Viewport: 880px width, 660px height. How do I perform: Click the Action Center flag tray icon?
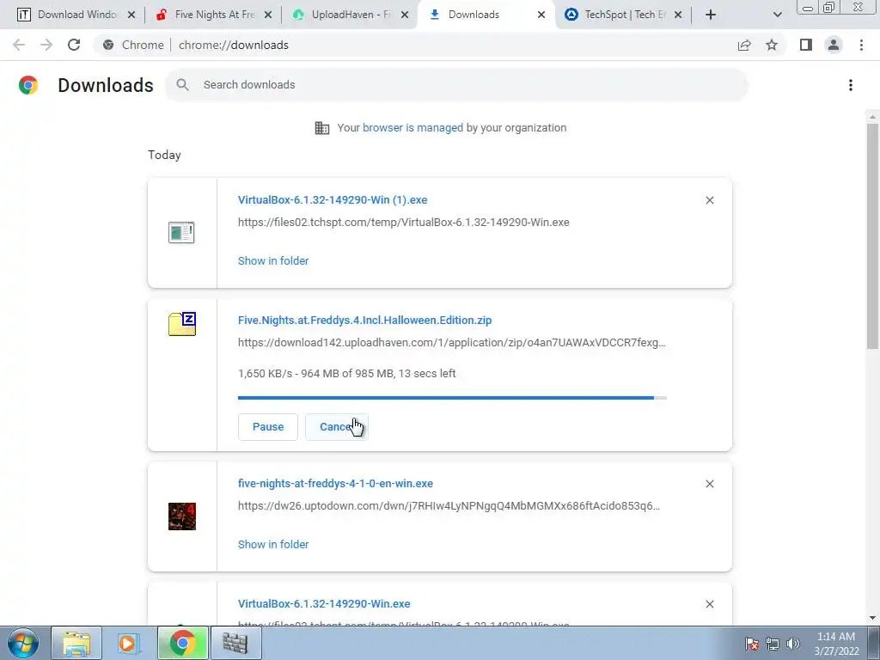point(752,645)
